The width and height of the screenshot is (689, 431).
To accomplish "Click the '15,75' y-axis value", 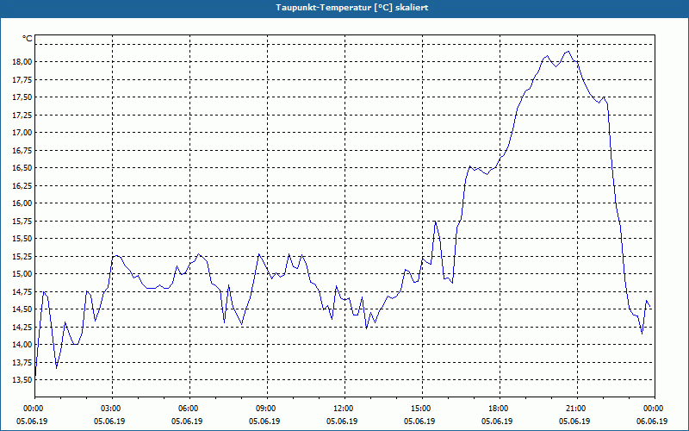I will coord(23,222).
